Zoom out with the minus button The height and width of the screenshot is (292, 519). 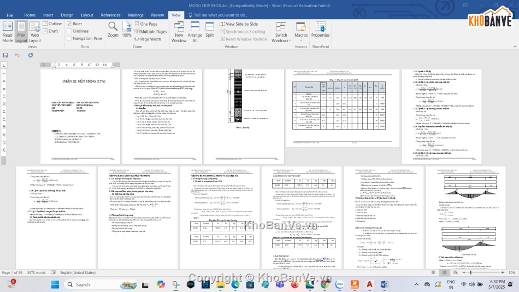[x=464, y=272]
